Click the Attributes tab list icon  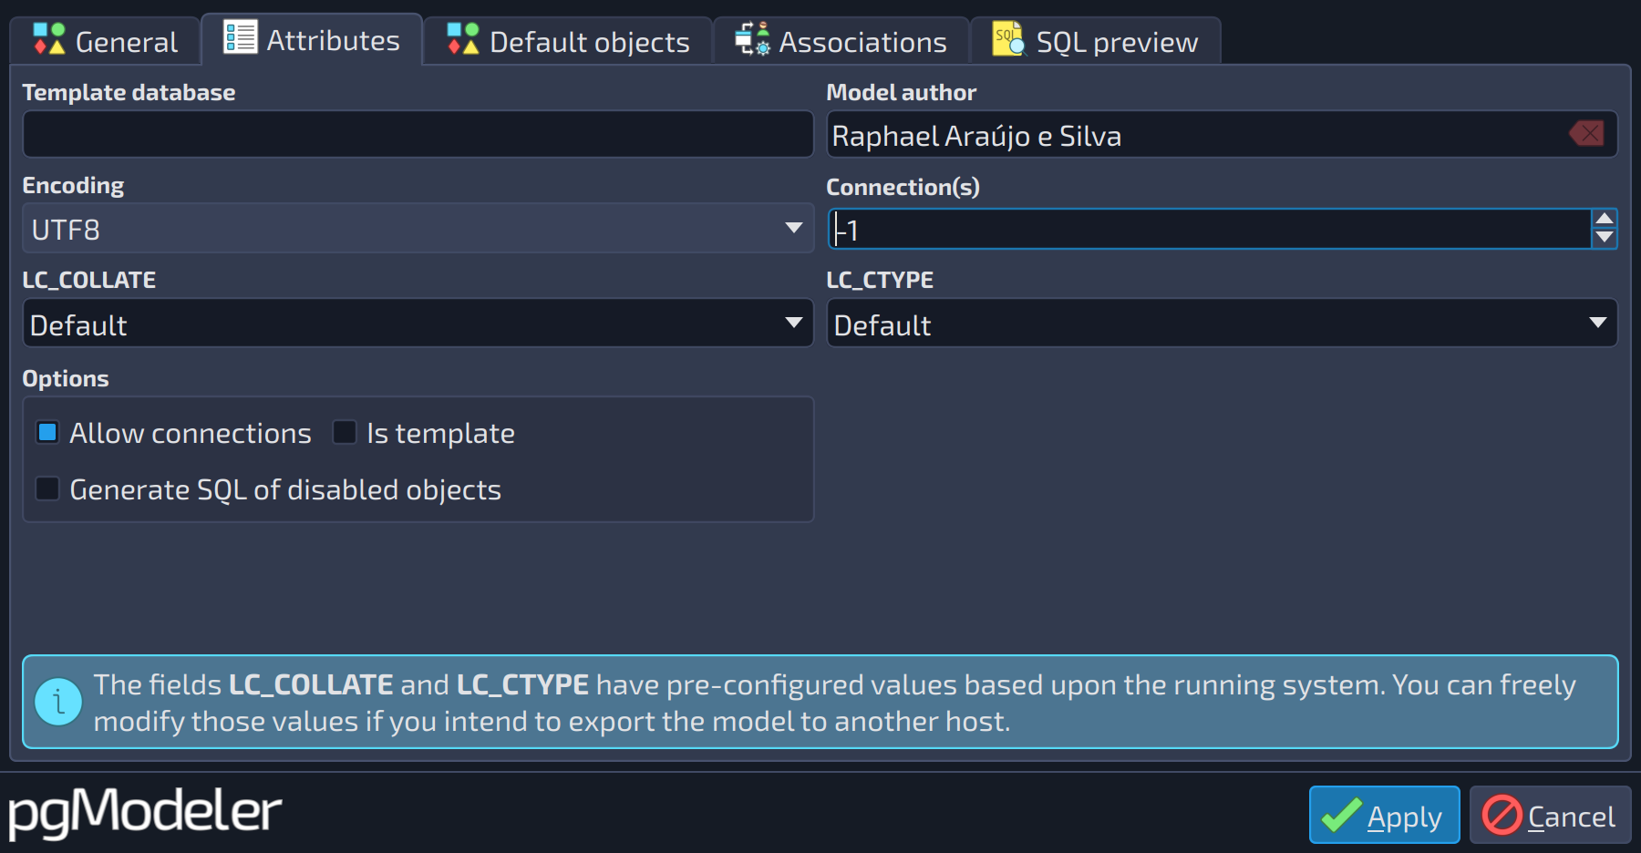click(241, 37)
